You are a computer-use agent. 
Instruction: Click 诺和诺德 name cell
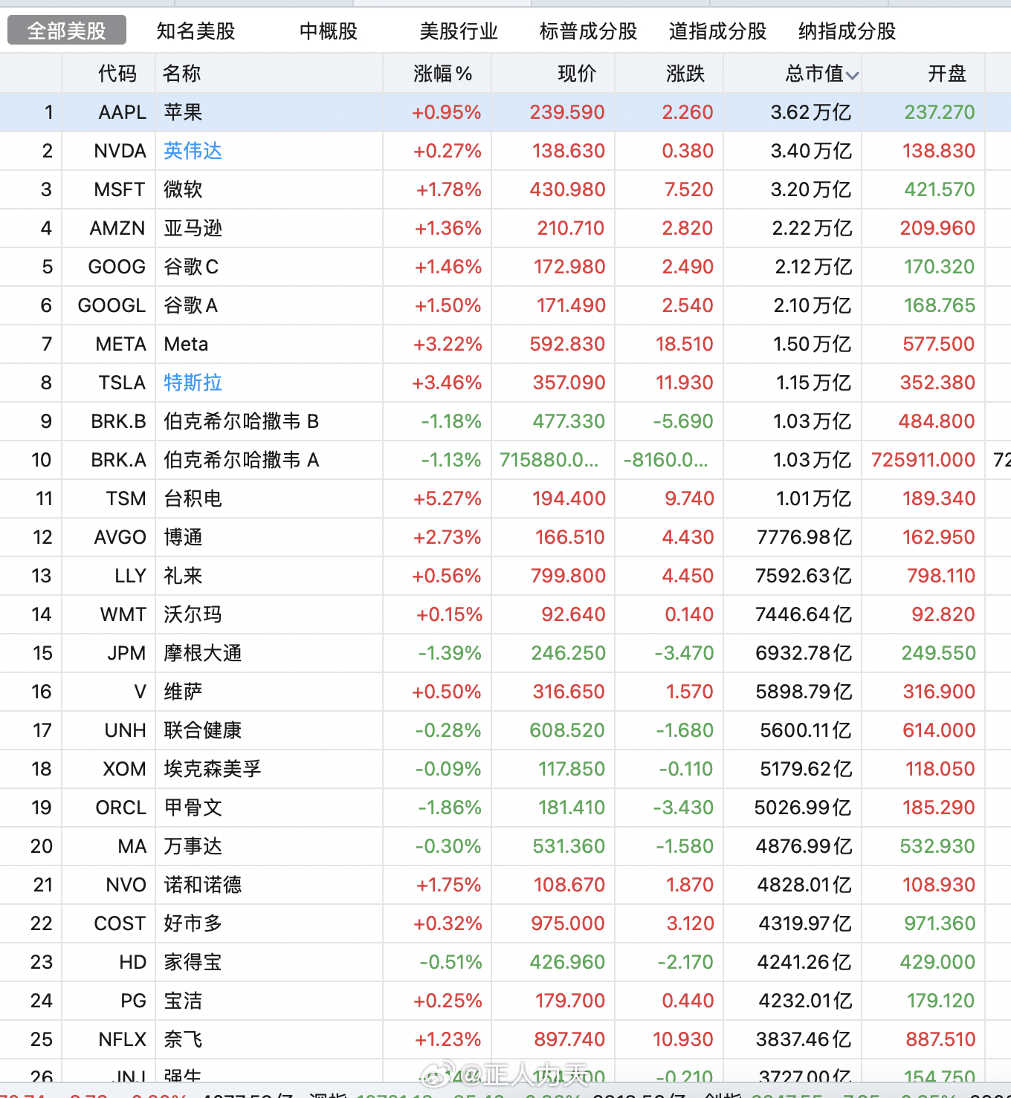[203, 885]
